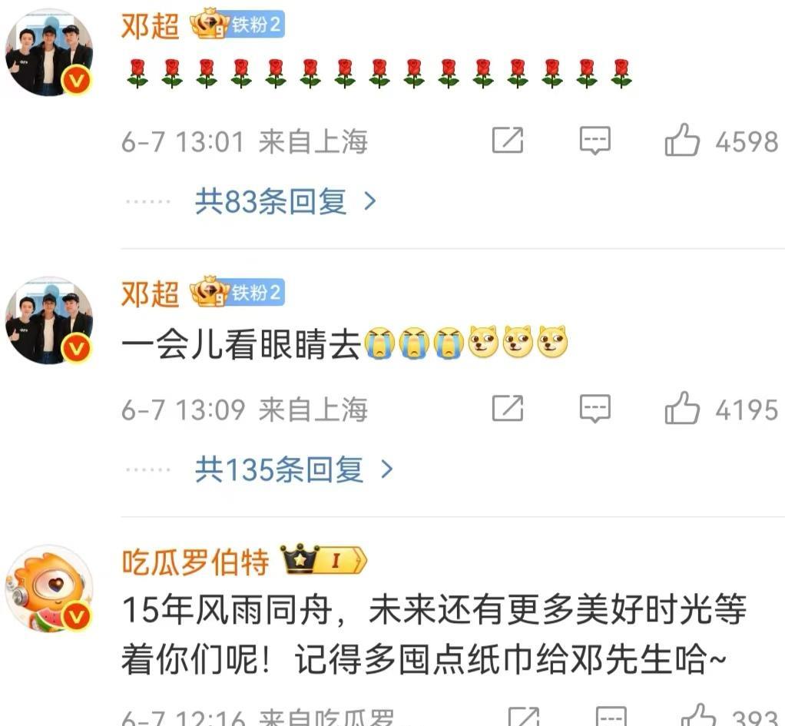
Task: Tap chevron arrow after 共135条回复
Action: coord(386,469)
